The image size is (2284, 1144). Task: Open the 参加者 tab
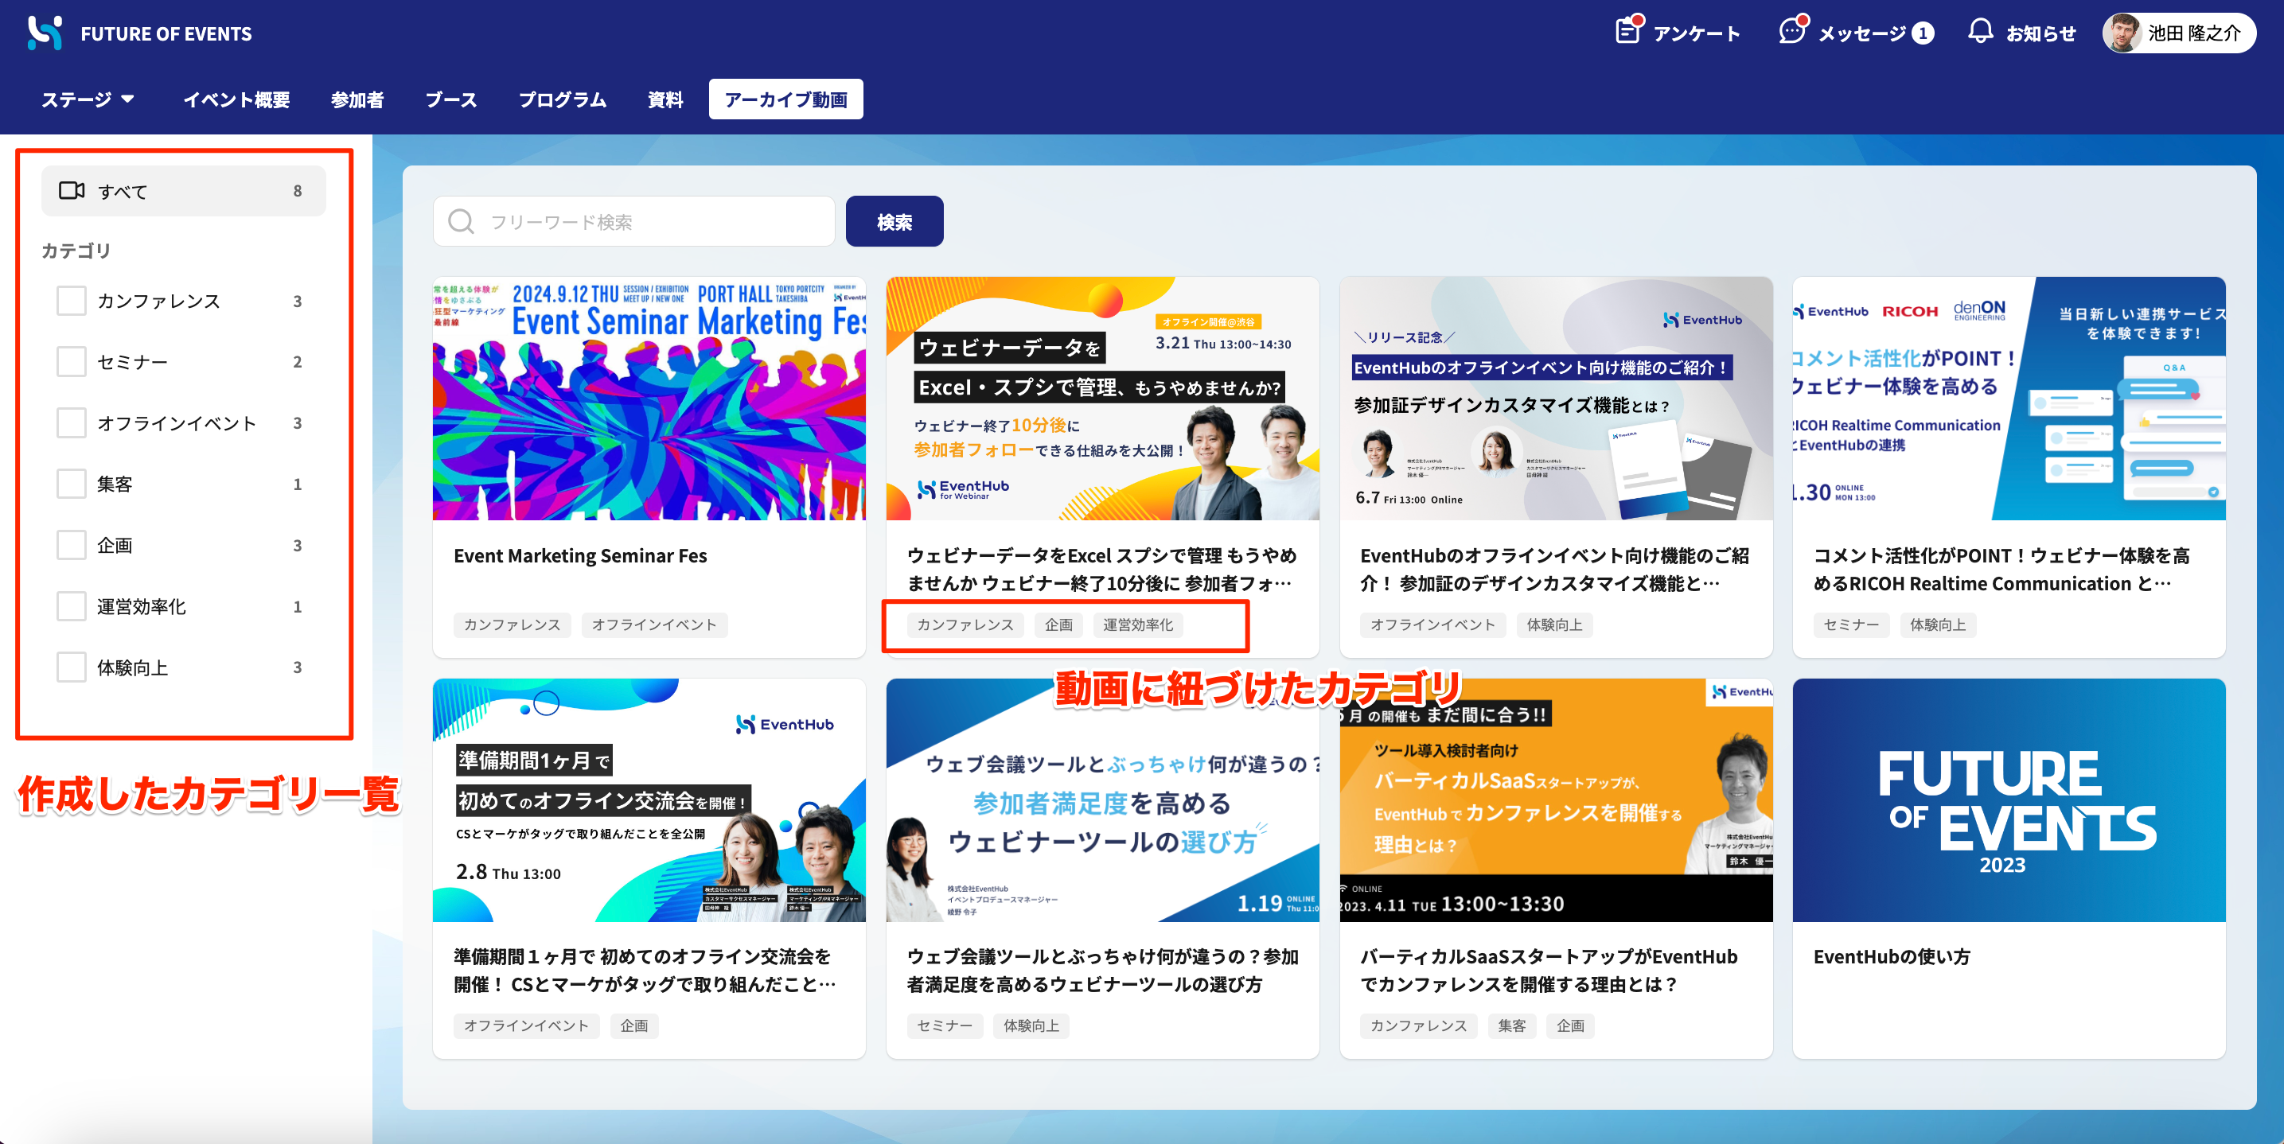point(357,99)
